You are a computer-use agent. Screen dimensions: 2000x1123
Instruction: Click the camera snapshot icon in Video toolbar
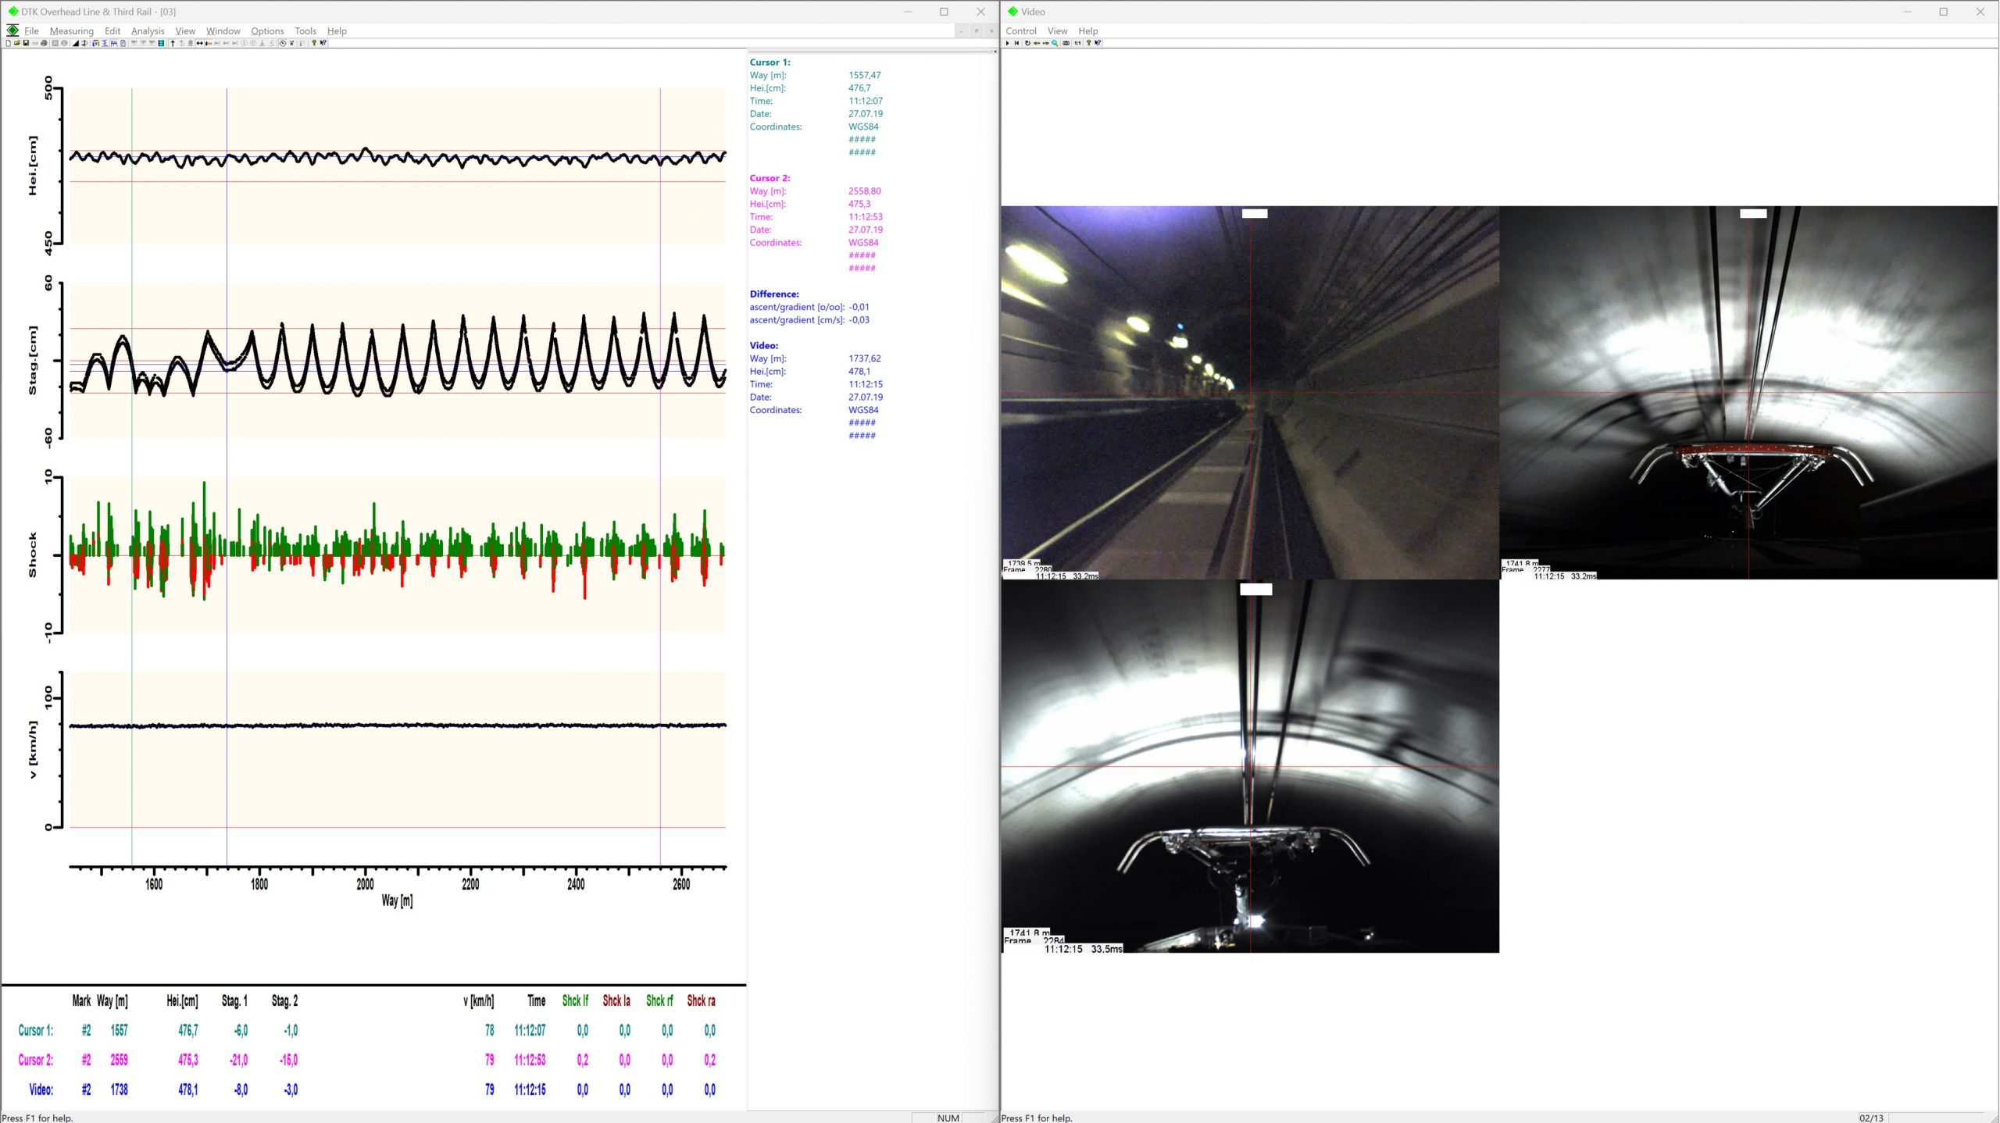click(x=1066, y=43)
